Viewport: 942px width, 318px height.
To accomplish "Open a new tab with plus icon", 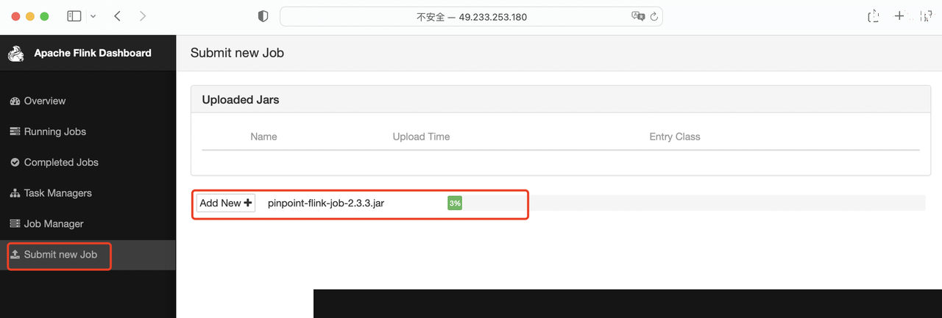I will click(899, 16).
